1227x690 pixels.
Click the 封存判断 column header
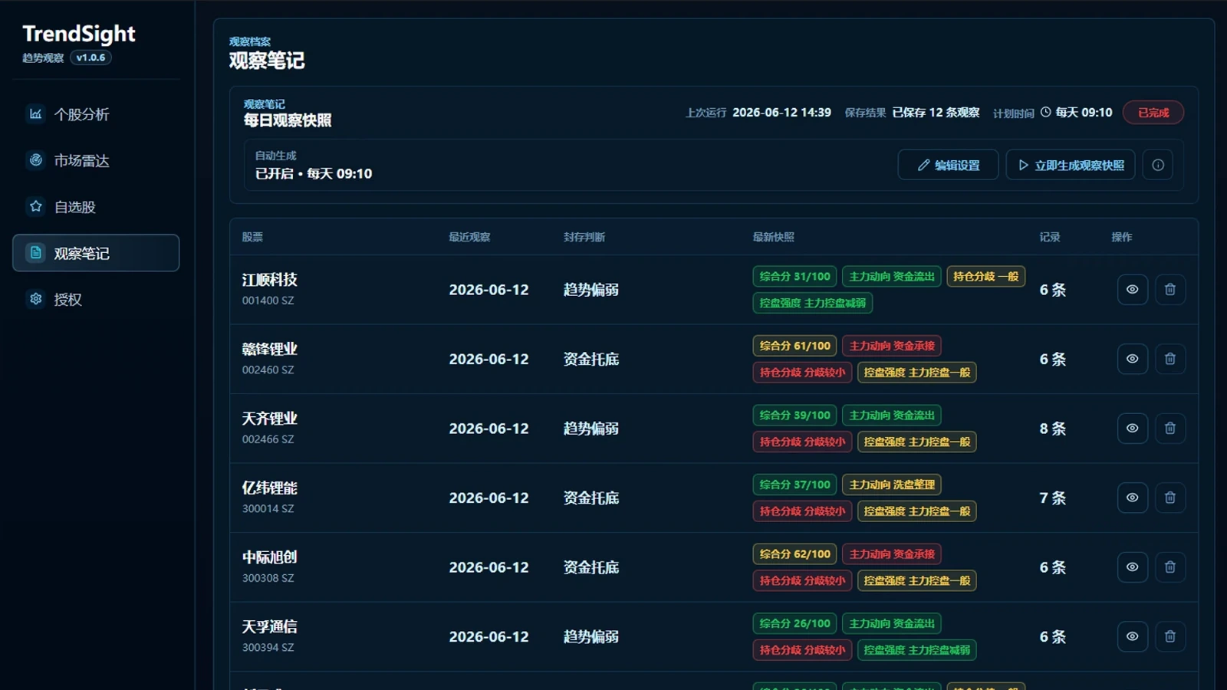[x=584, y=237]
